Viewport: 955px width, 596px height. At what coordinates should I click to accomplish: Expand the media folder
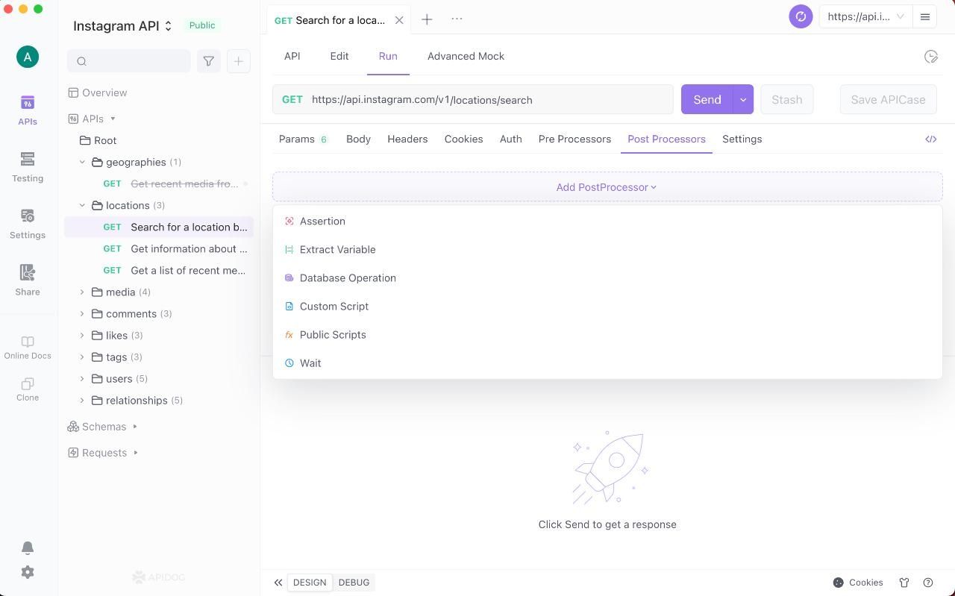(82, 292)
